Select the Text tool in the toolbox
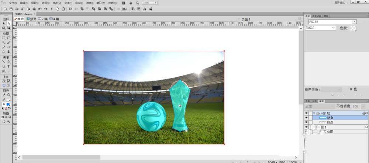This screenshot has width=369, height=163. point(8,66)
